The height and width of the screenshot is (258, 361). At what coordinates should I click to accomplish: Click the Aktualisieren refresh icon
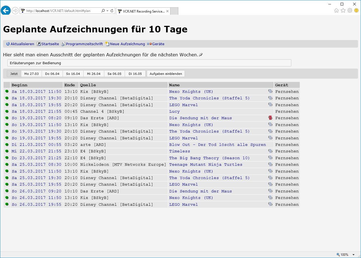[x=8, y=44]
